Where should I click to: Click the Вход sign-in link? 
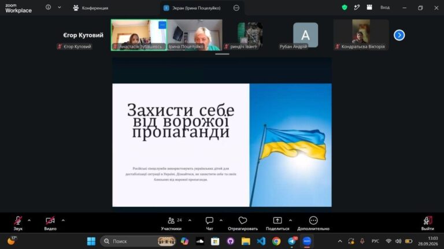click(385, 8)
